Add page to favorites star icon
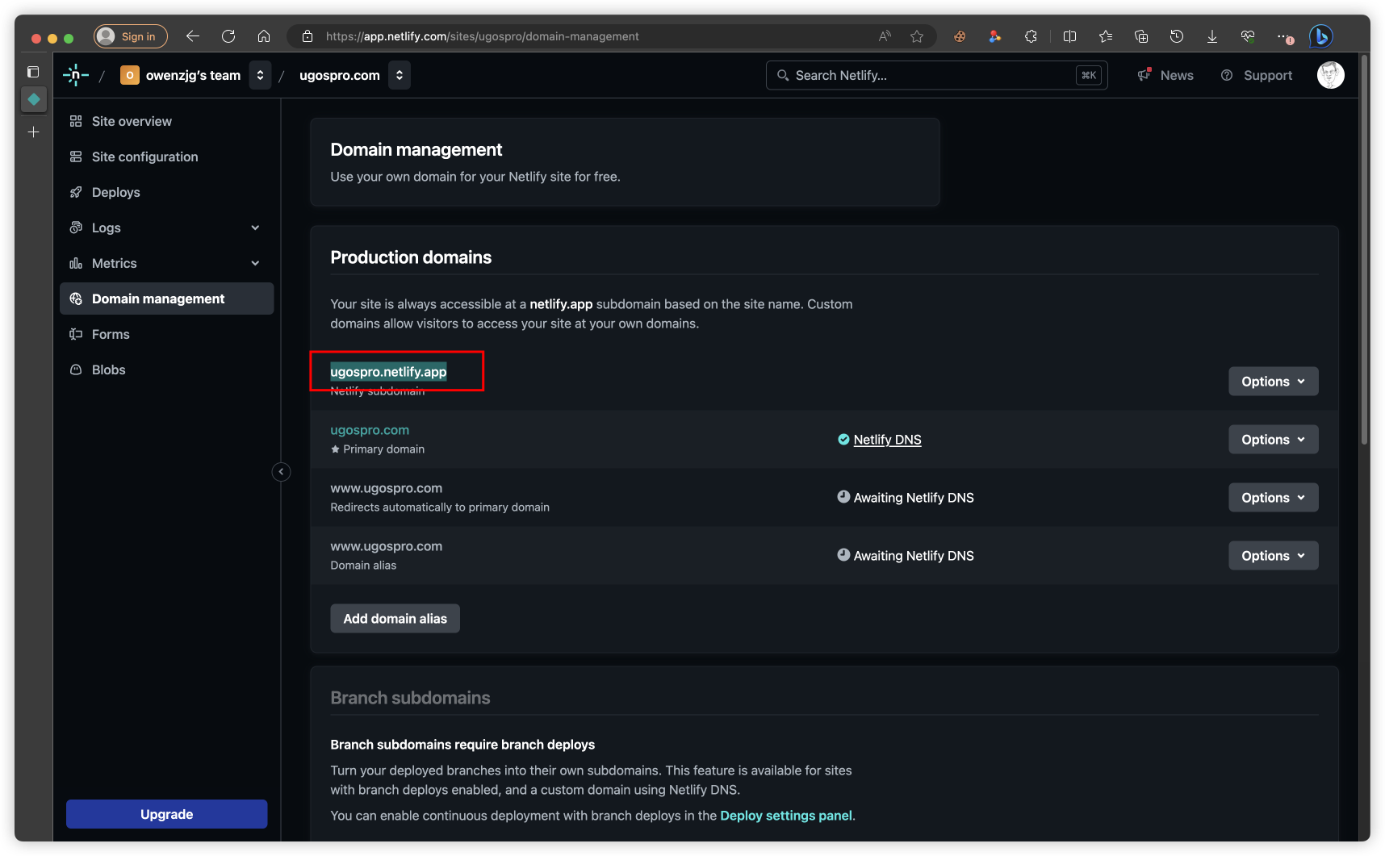The width and height of the screenshot is (1385, 856). pyautogui.click(x=917, y=36)
